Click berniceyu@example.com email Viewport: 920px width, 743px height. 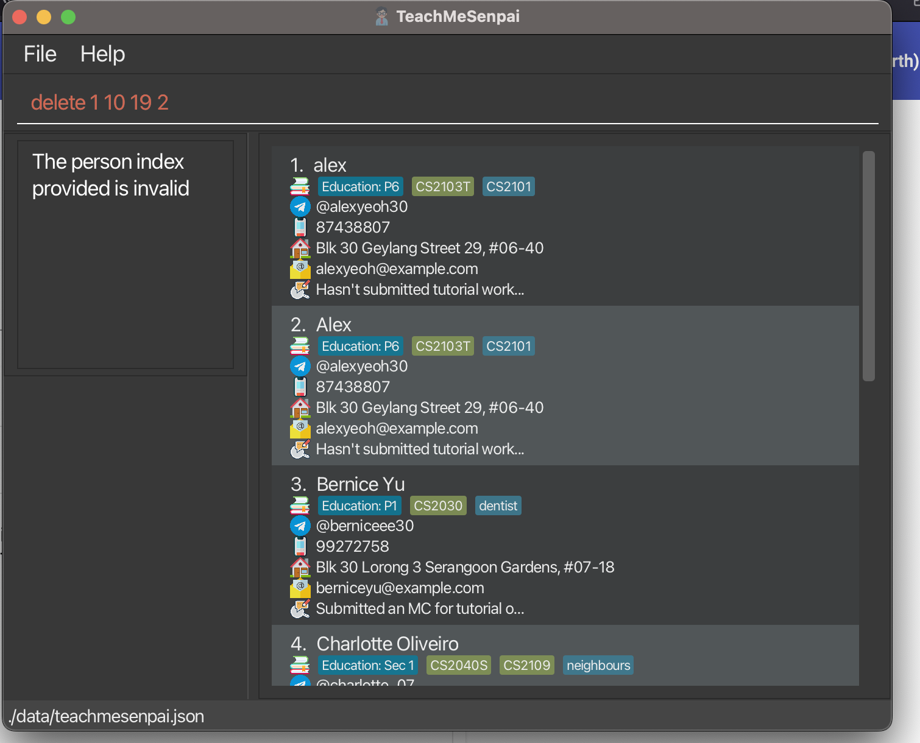click(400, 588)
